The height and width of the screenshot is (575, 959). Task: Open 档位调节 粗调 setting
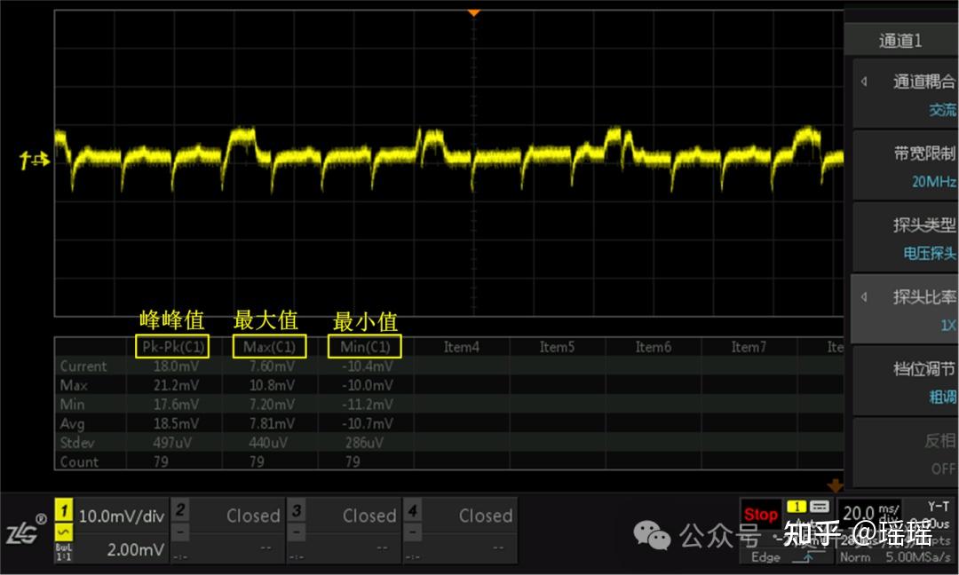pyautogui.click(x=906, y=382)
